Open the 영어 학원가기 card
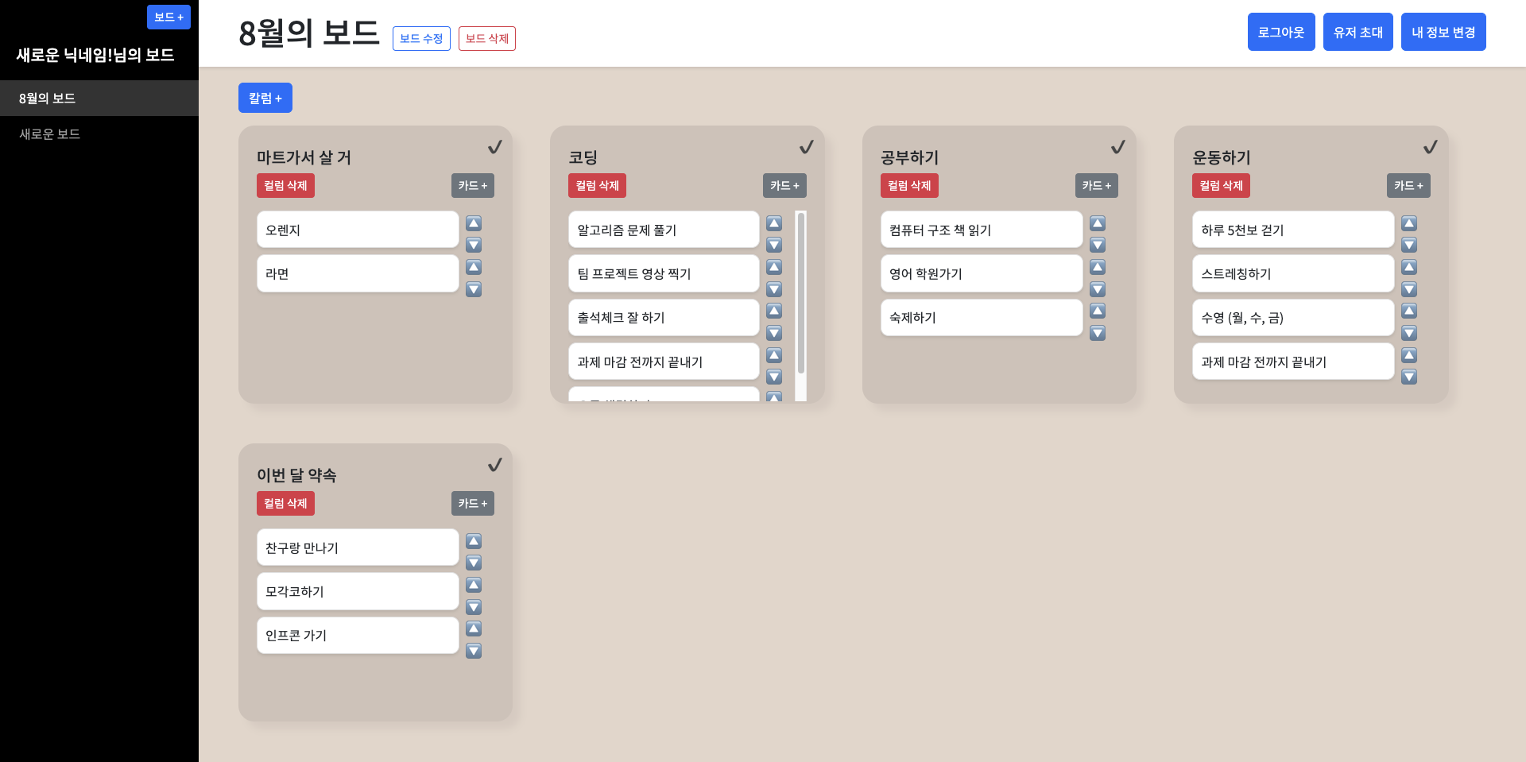 point(982,273)
